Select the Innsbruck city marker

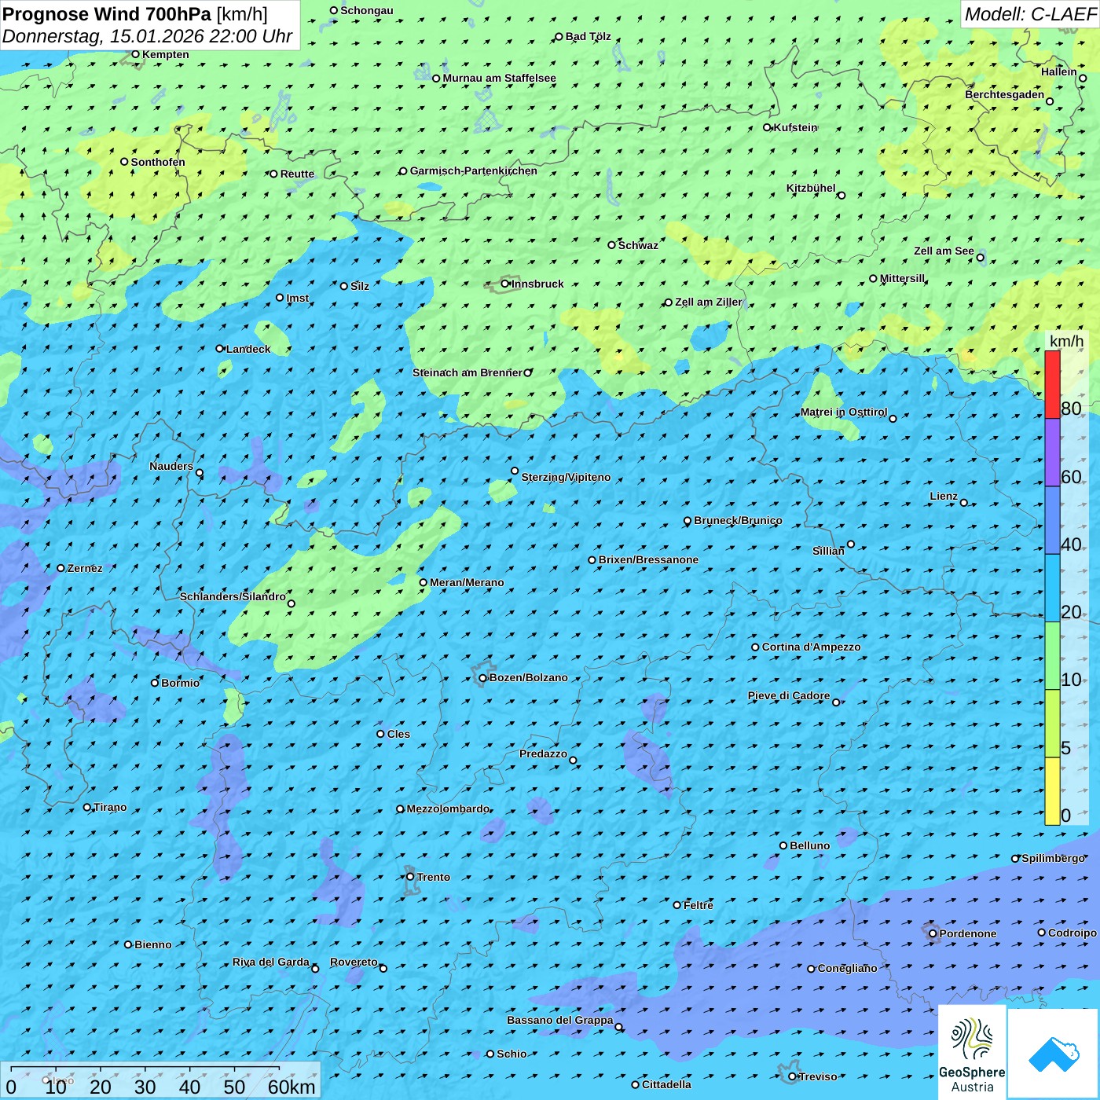pos(505,284)
